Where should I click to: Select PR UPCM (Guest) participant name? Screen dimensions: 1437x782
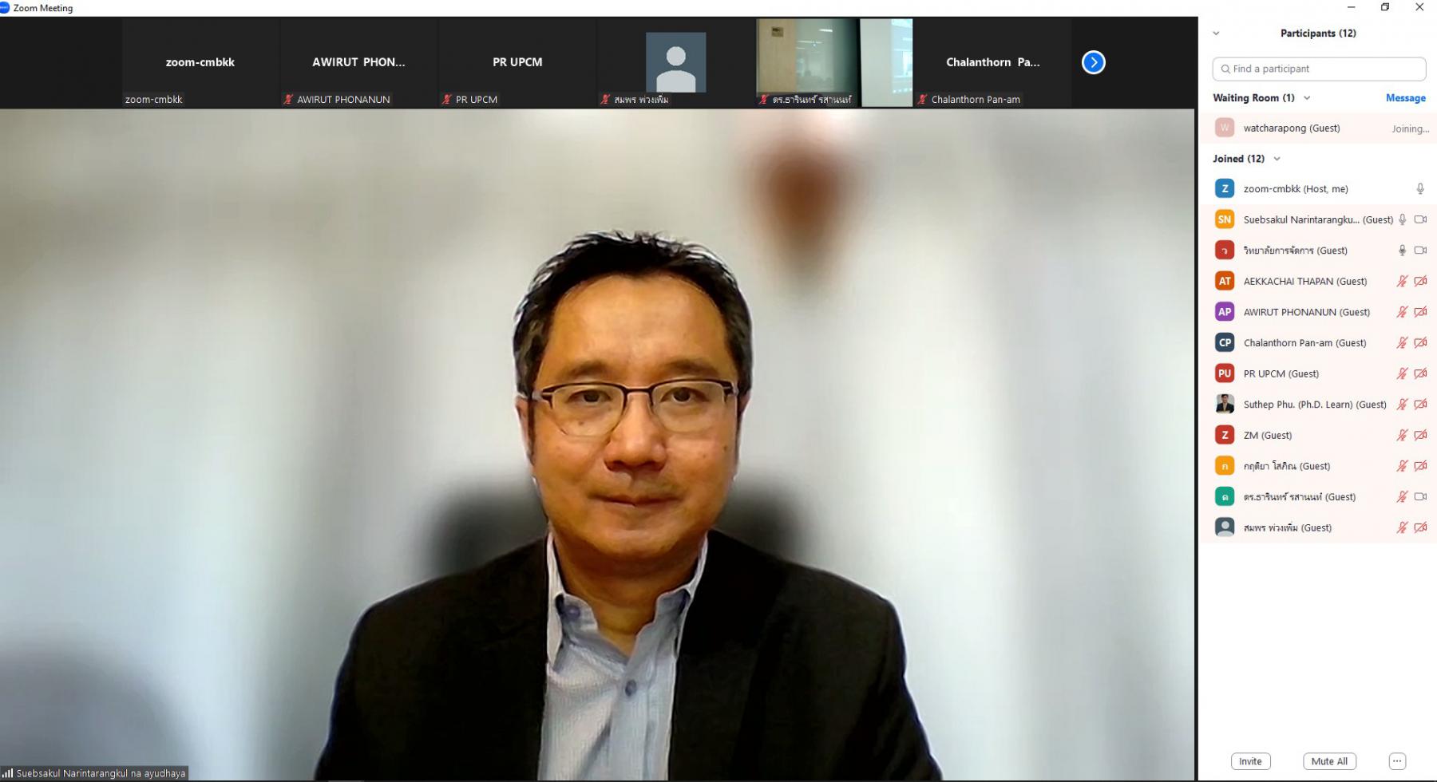tap(1281, 373)
